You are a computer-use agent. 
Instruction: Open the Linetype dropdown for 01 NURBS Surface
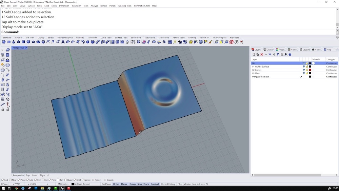332,66
